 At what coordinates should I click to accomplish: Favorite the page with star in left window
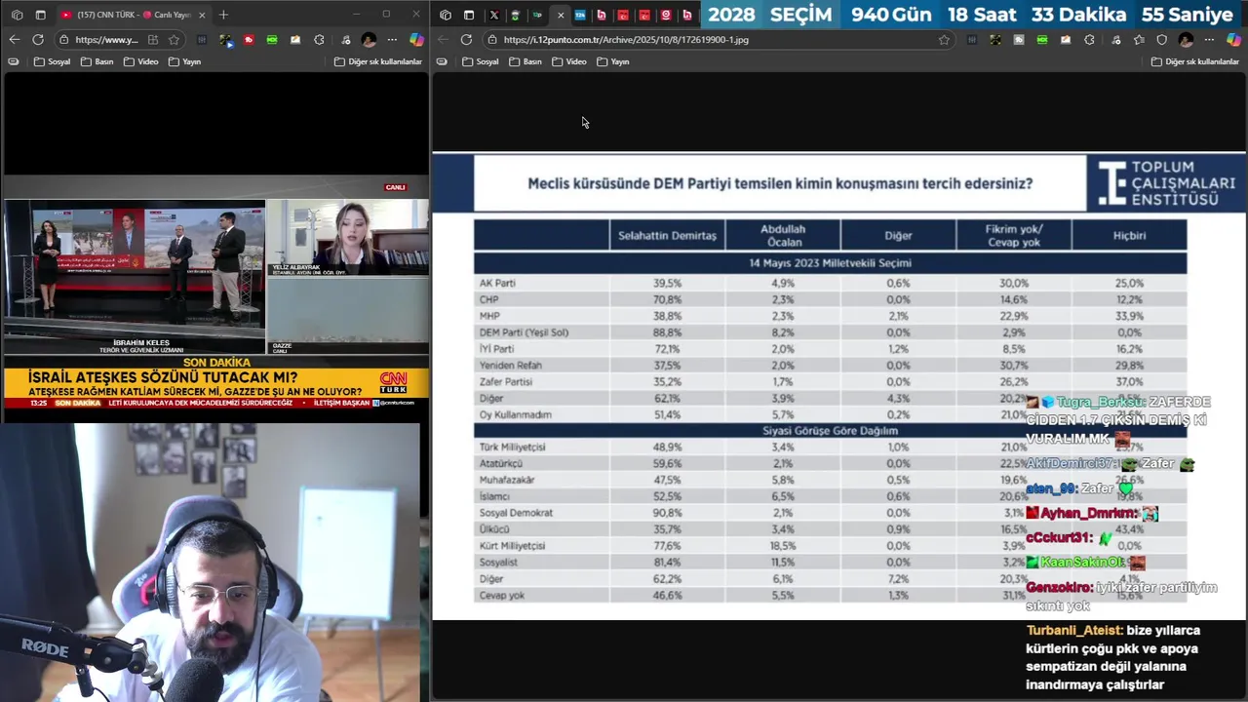coord(174,40)
